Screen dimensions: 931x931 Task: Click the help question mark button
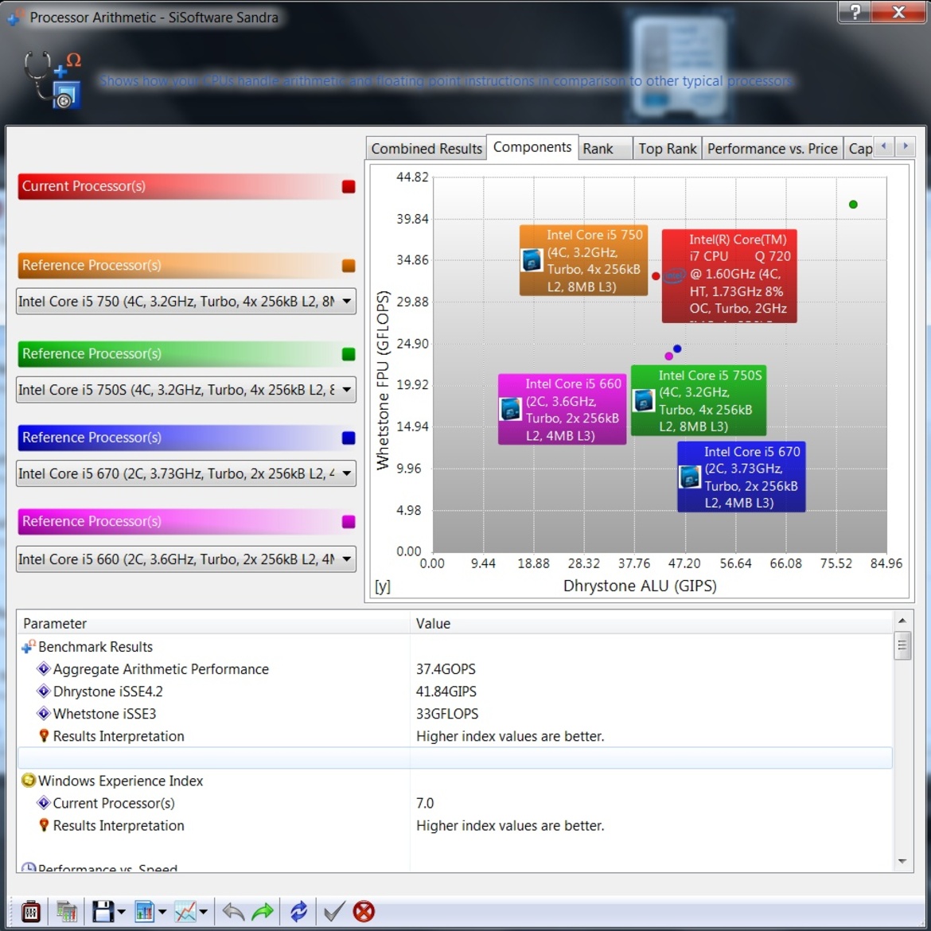[x=855, y=11]
